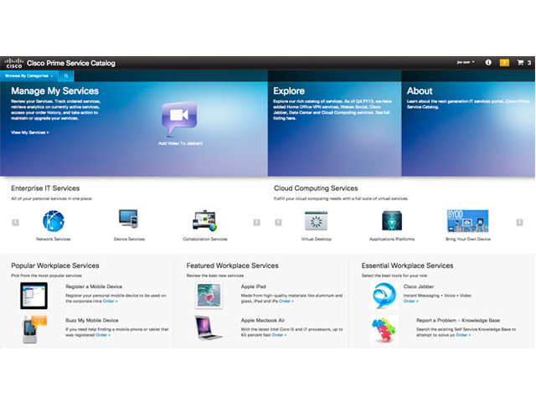Screen dimensions: 536x402
Task: Click the yellow notification badge
Action: [x=504, y=63]
